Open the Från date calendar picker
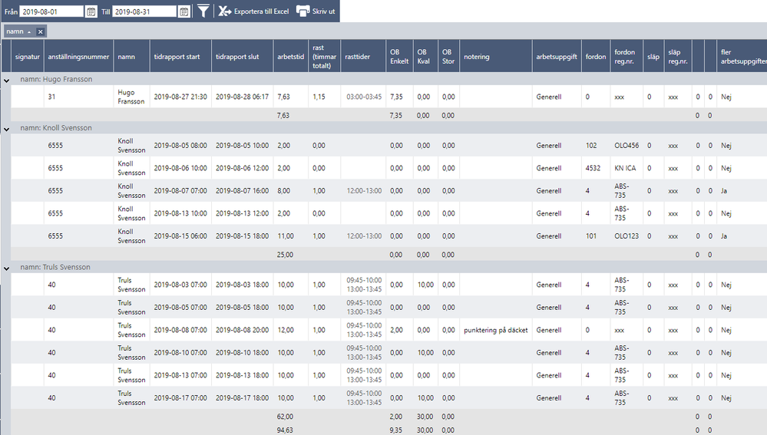Viewport: 767px width, 435px height. coord(91,12)
